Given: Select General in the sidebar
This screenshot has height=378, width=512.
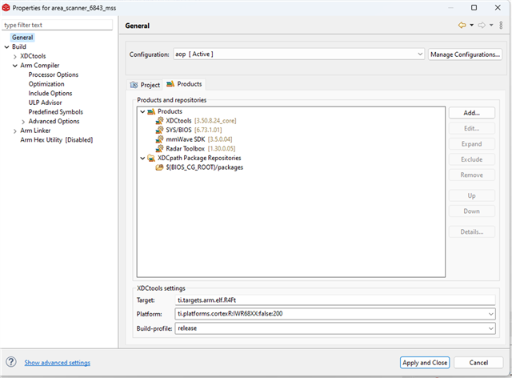Looking at the screenshot, I should [x=22, y=38].
